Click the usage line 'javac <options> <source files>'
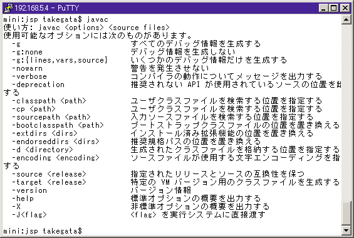The image size is (354, 238). pyautogui.click(x=104, y=28)
